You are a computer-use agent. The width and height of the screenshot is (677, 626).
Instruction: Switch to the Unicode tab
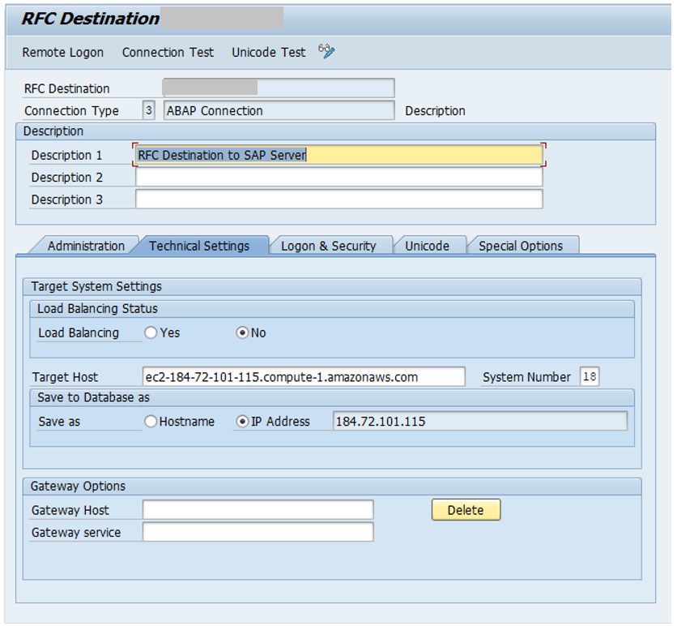click(427, 246)
